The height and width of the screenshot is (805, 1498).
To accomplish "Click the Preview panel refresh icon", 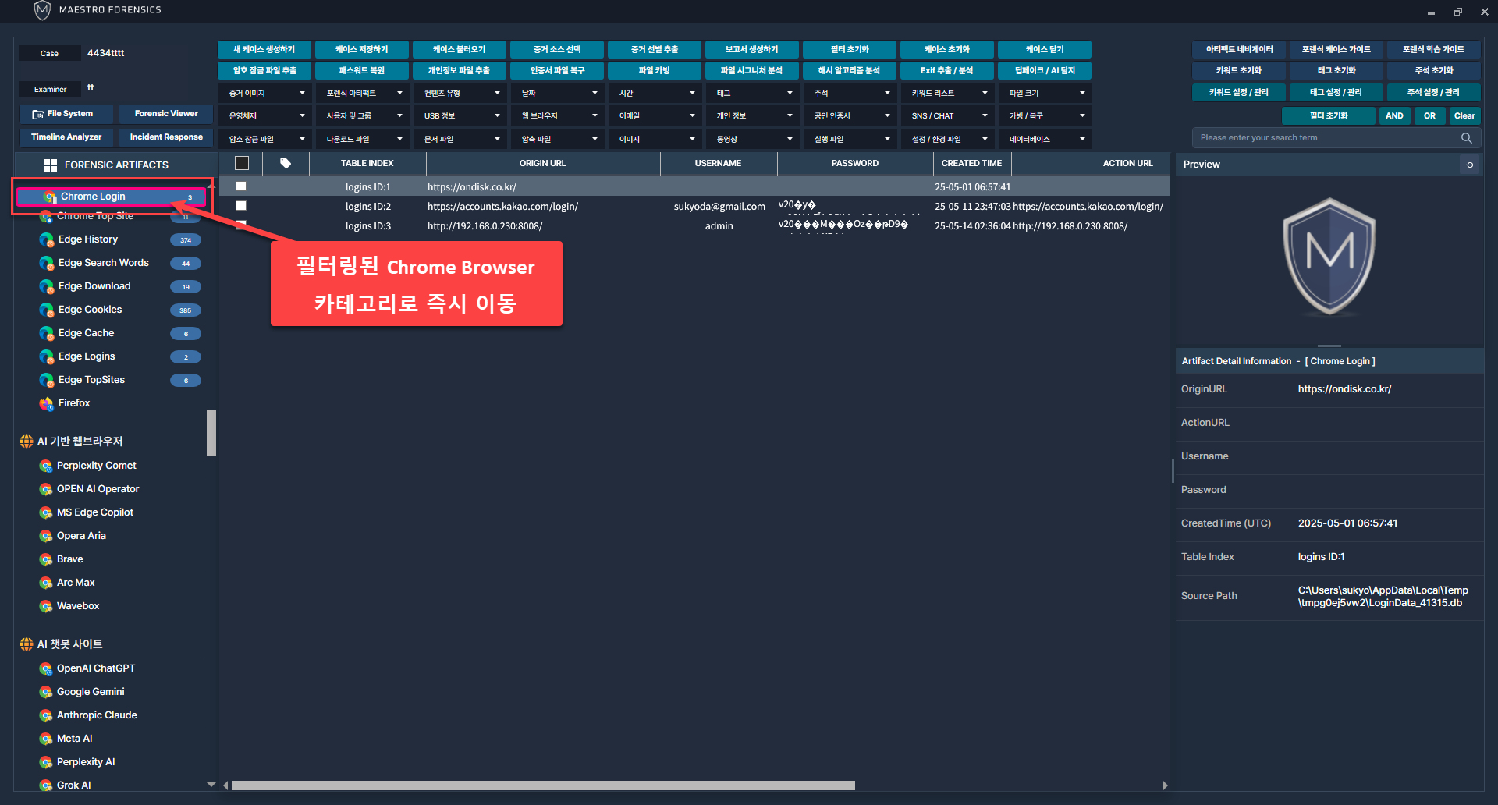I will click(1470, 165).
